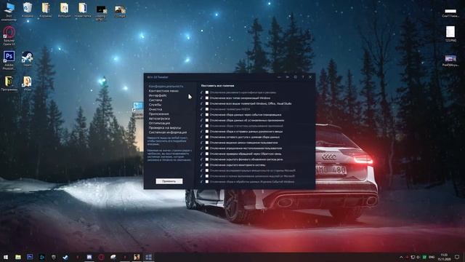Open the notification center icon

tap(457, 257)
